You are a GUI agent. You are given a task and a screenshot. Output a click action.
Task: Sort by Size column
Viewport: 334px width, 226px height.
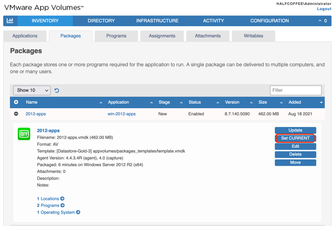[270, 102]
